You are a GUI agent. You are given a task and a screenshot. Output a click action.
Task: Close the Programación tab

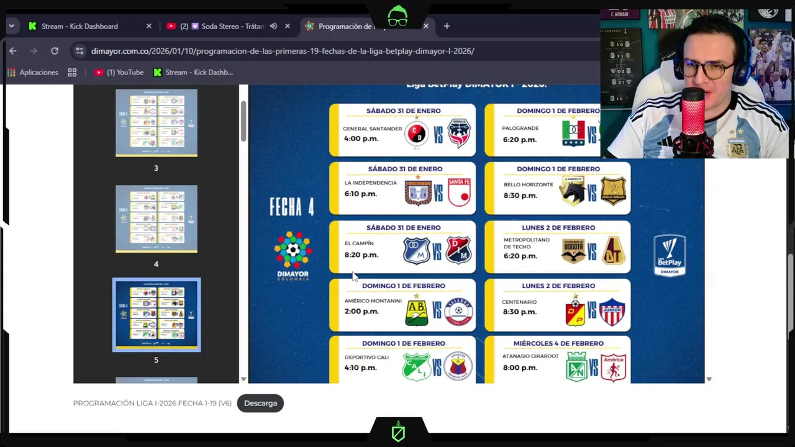(425, 26)
